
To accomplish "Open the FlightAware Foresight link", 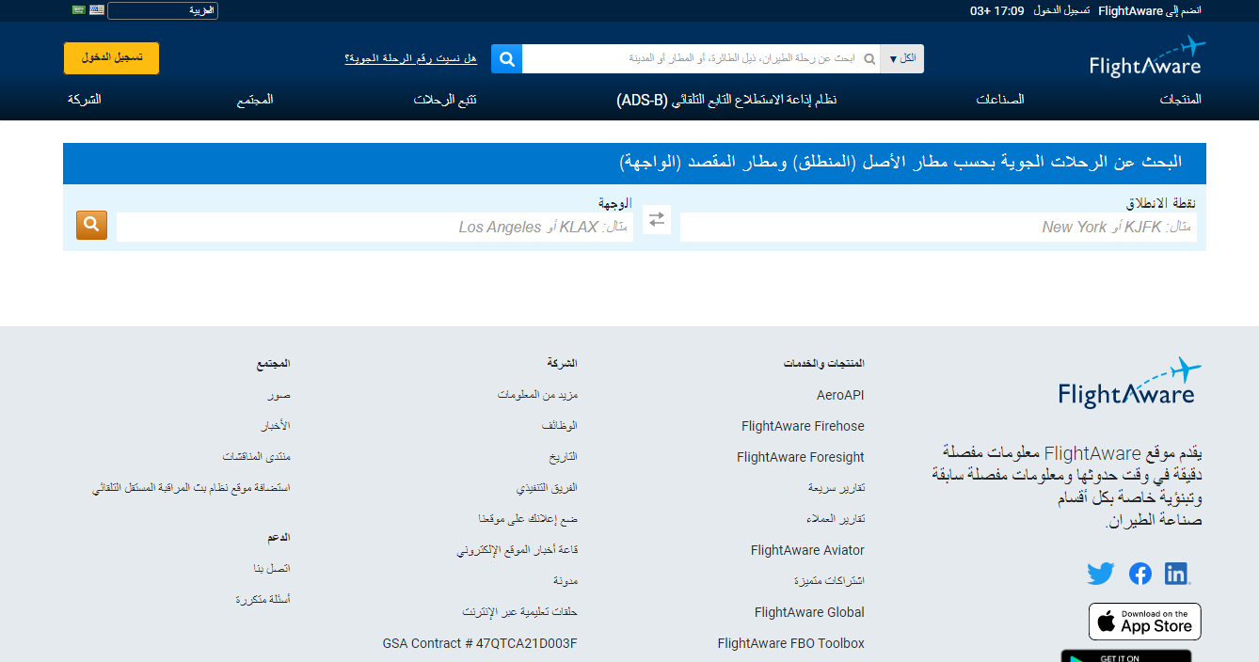I will (x=801, y=457).
